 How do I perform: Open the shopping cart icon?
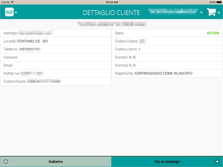pos(211,12)
